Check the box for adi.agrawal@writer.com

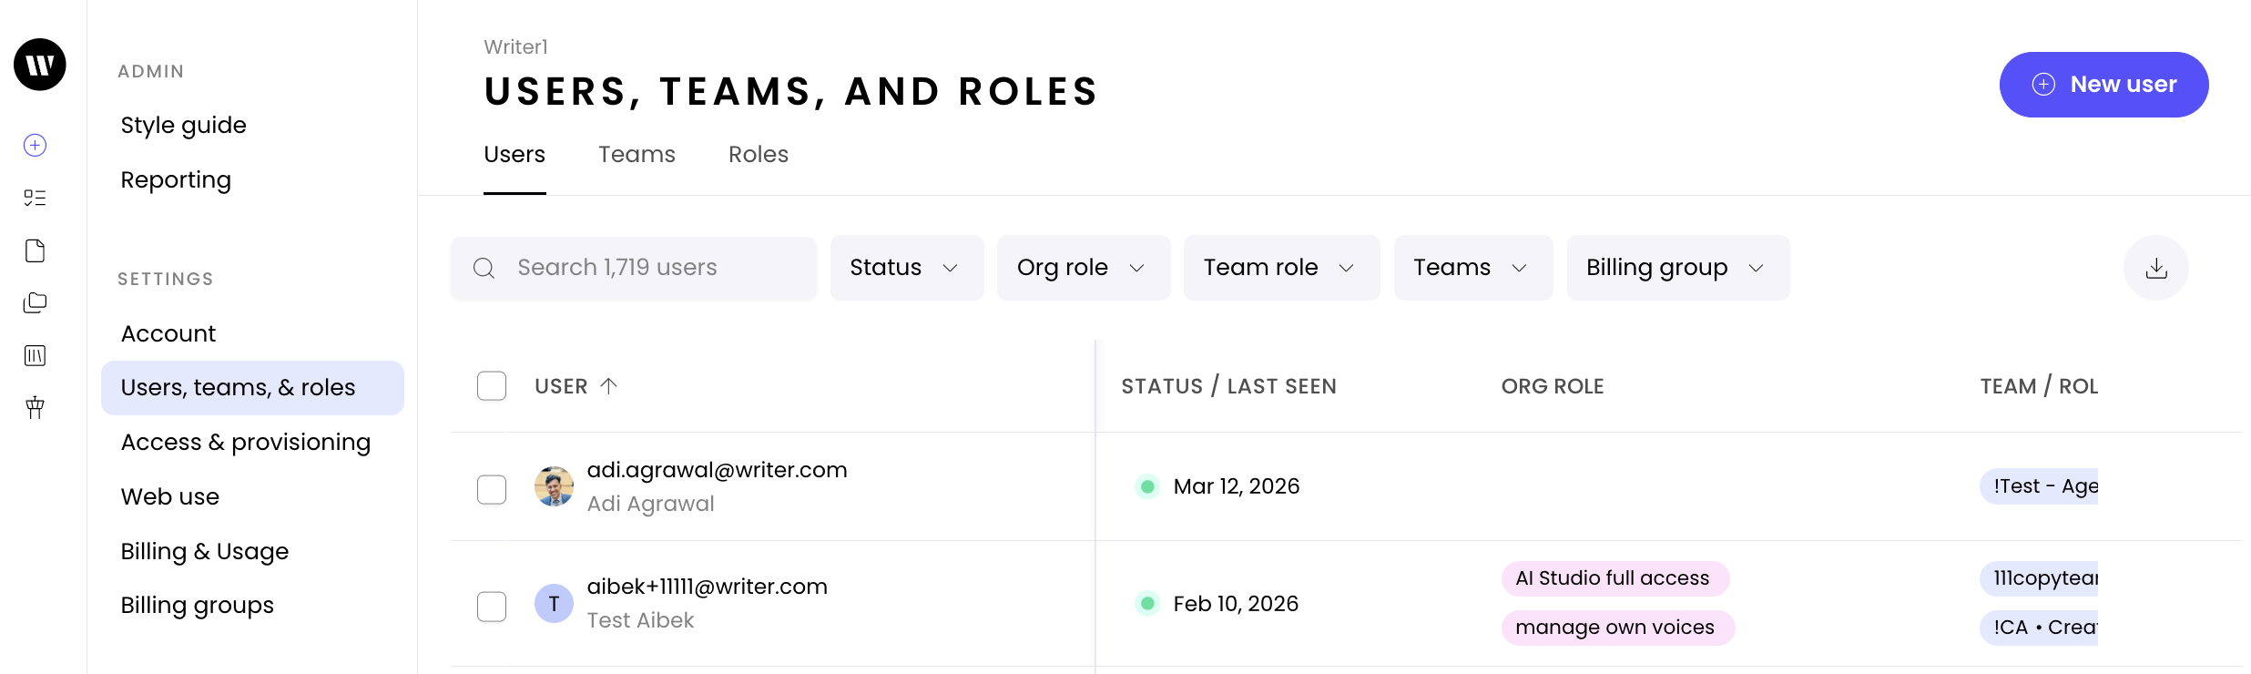[x=492, y=489]
